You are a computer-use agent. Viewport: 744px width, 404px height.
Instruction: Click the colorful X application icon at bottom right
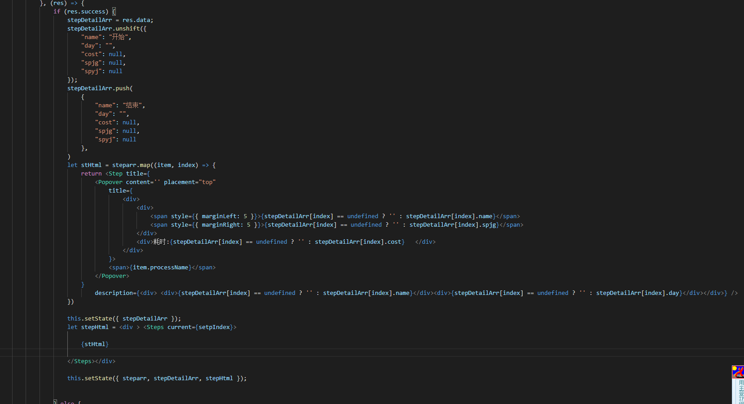738,372
